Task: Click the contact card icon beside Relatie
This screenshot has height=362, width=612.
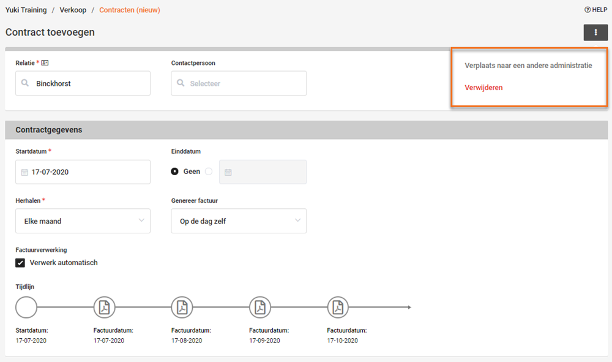Action: click(x=45, y=63)
